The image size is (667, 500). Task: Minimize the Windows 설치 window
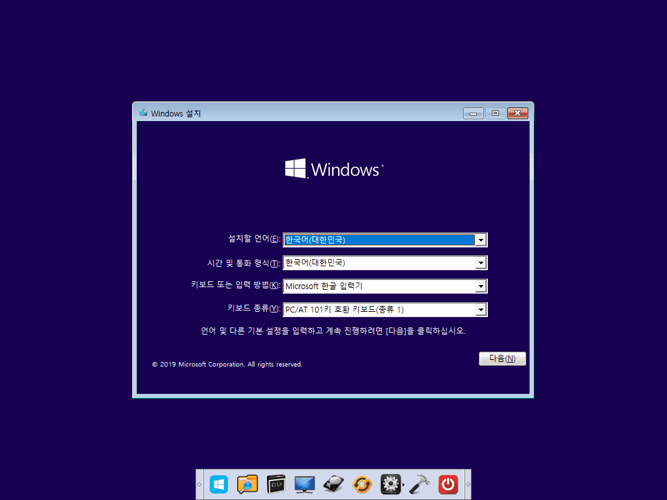474,113
